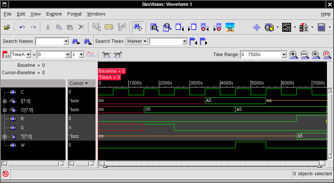Click the redo arrow icon
Screen dimensions: 334x183
(33, 27)
